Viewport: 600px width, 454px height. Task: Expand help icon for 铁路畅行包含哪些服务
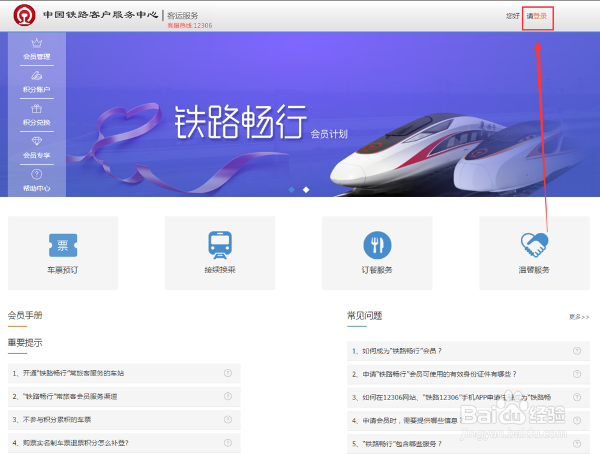click(x=577, y=444)
